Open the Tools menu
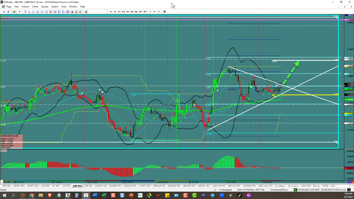This screenshot has width=354, height=199. pyautogui.click(x=64, y=7)
